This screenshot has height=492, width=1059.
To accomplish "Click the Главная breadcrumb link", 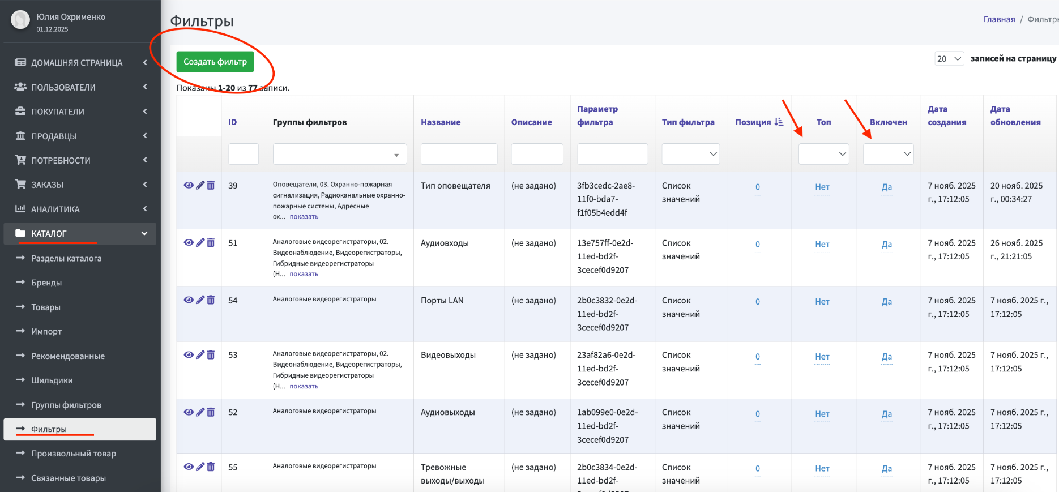I will tap(999, 19).
